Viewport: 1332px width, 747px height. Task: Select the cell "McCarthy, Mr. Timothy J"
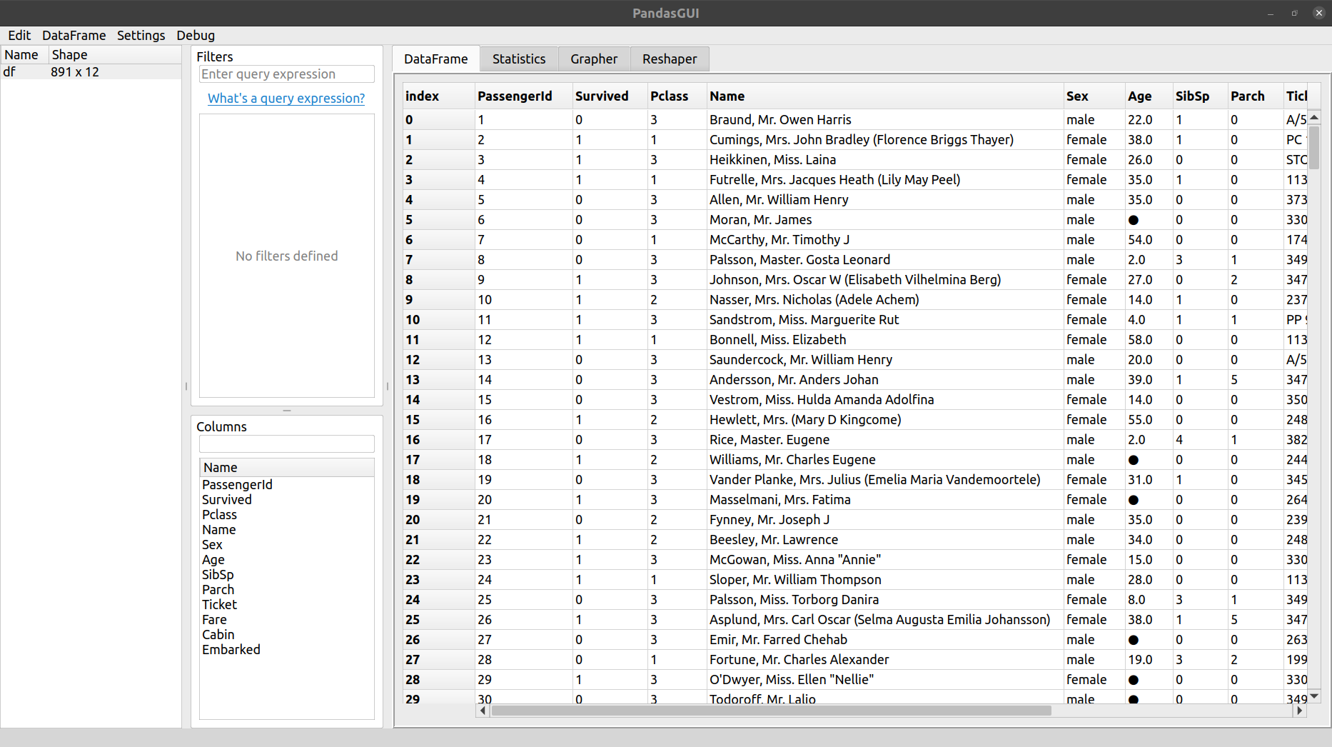885,240
